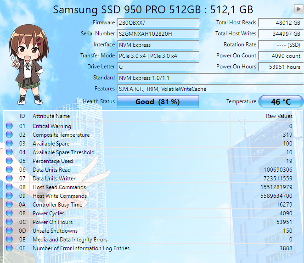Select the Data Units Written attribute name
Image resolution: width=304 pixels, height=263 pixels.
(55, 179)
